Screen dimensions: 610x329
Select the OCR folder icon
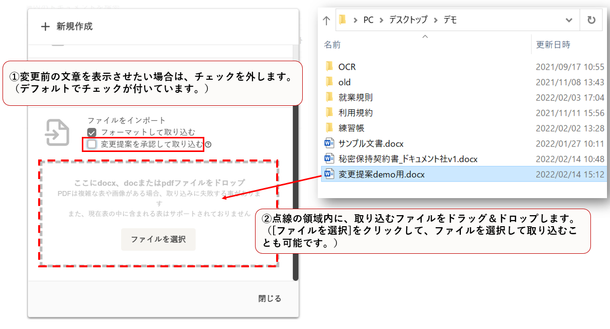[329, 67]
